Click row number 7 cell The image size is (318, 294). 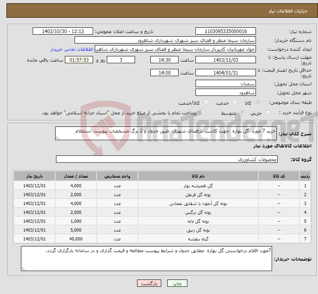pyautogui.click(x=305, y=239)
